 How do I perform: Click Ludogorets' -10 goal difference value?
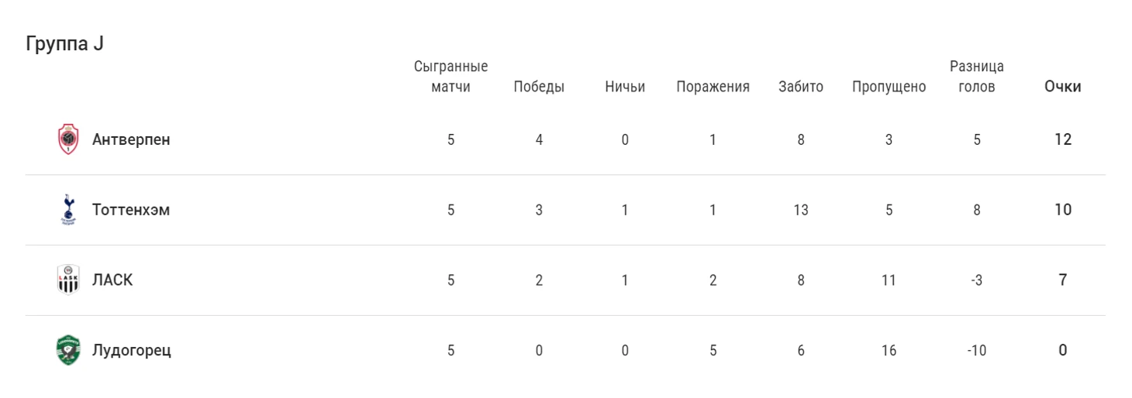[977, 350]
